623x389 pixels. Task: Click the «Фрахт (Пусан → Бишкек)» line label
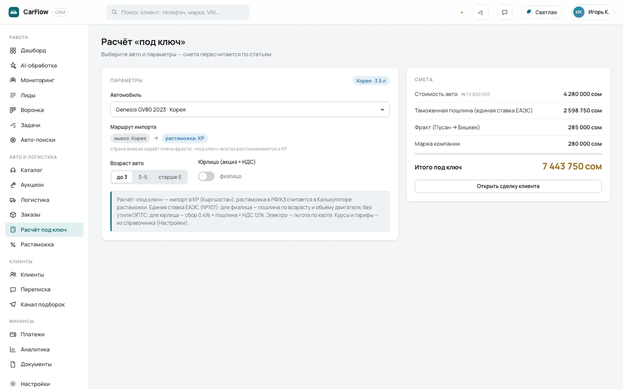point(447,127)
